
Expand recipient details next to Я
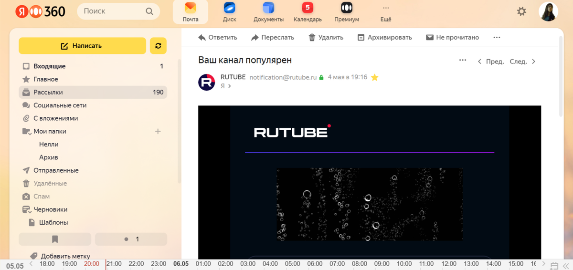pyautogui.click(x=230, y=86)
